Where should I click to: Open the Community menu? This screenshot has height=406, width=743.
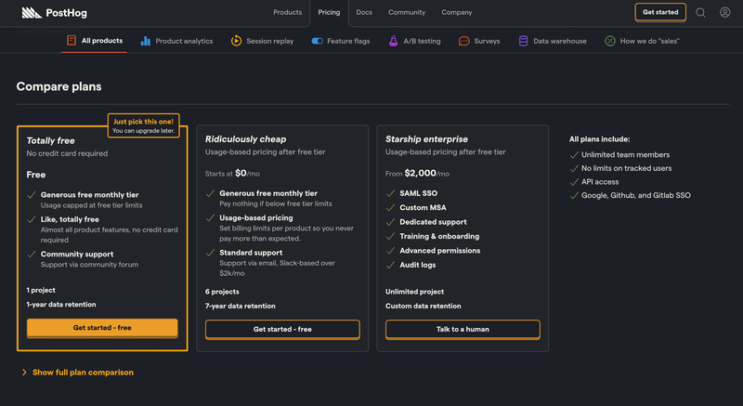[x=407, y=12]
